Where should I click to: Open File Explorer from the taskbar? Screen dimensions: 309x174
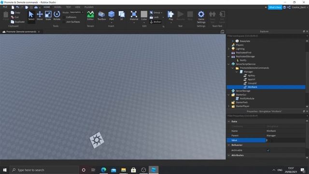tap(124, 170)
